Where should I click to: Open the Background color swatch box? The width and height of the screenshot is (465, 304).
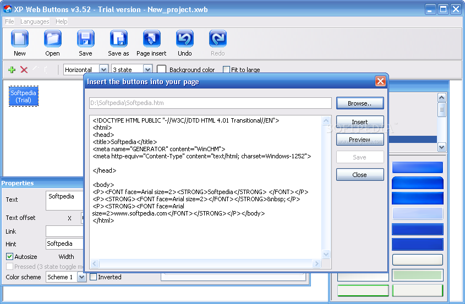pos(161,69)
